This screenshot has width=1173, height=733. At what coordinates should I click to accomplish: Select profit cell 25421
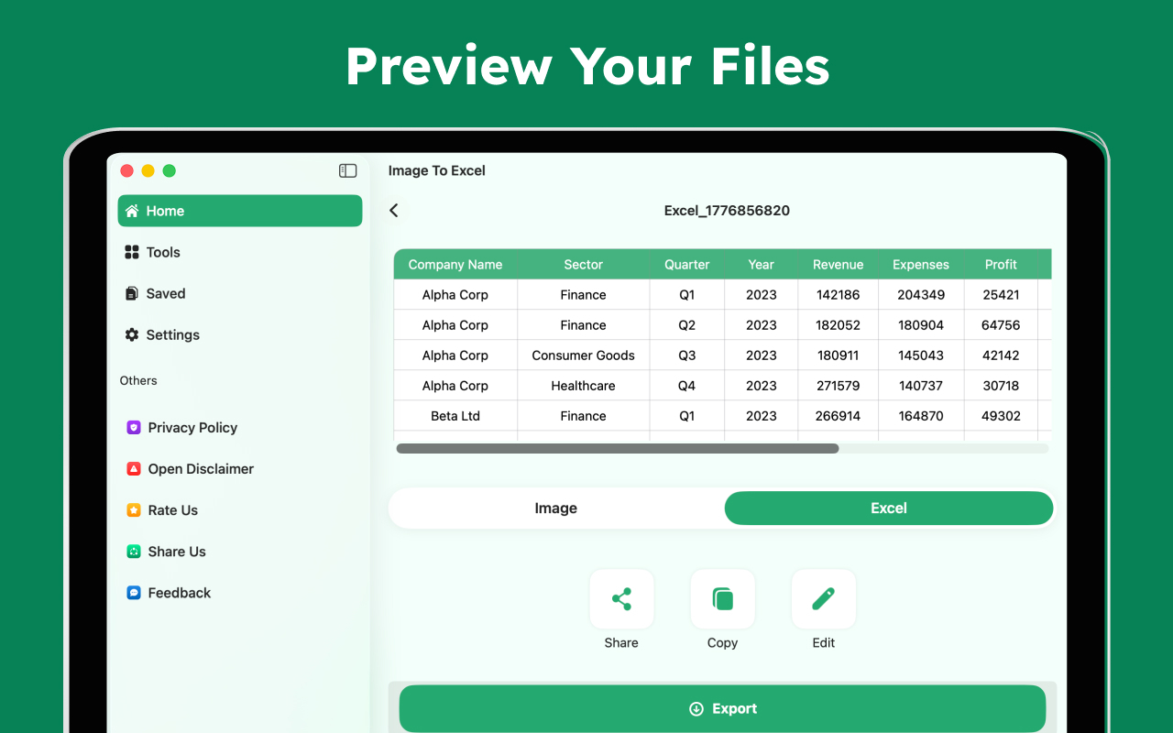[1002, 295]
